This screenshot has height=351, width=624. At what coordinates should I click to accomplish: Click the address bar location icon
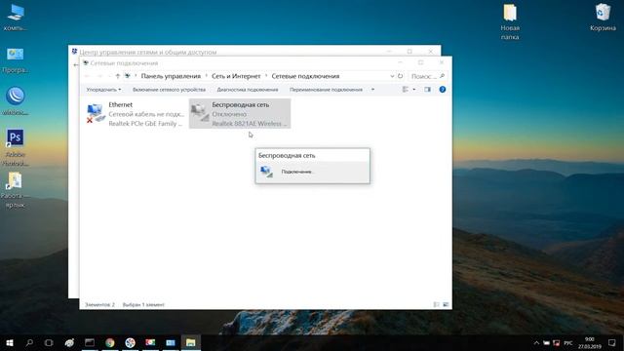point(128,76)
